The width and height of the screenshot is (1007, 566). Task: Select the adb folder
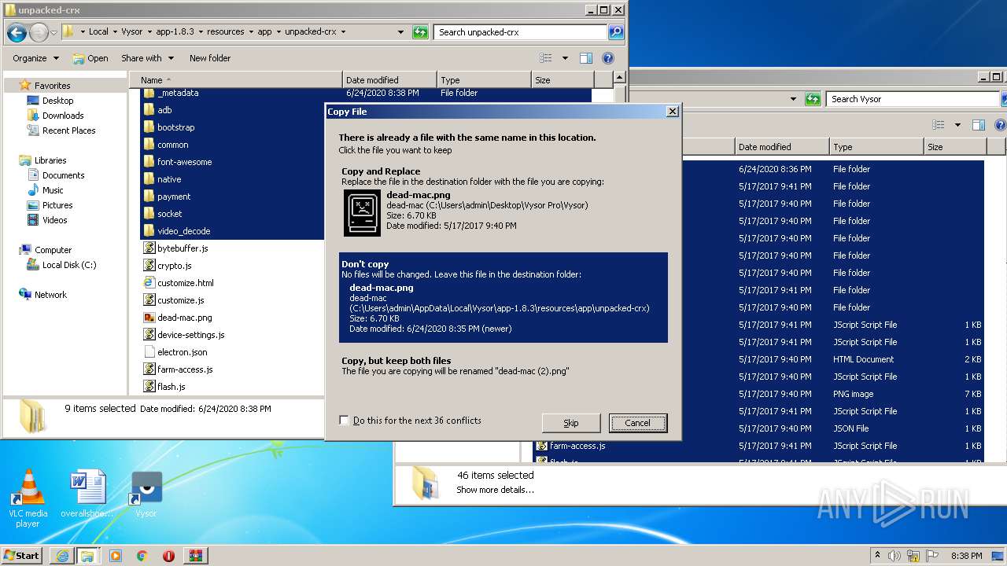(164, 110)
